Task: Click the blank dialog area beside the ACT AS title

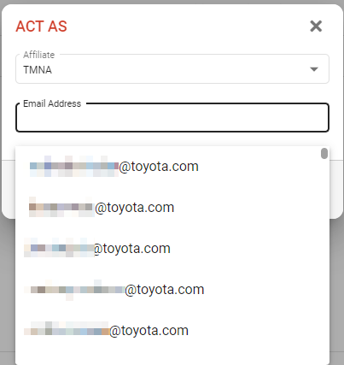Action: (x=188, y=26)
